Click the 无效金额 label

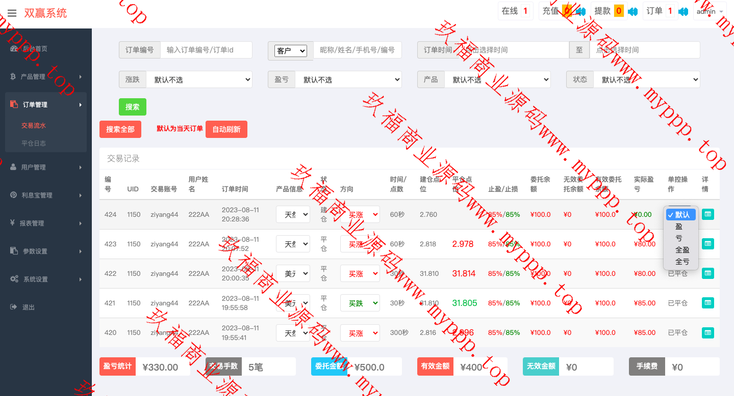tap(541, 366)
